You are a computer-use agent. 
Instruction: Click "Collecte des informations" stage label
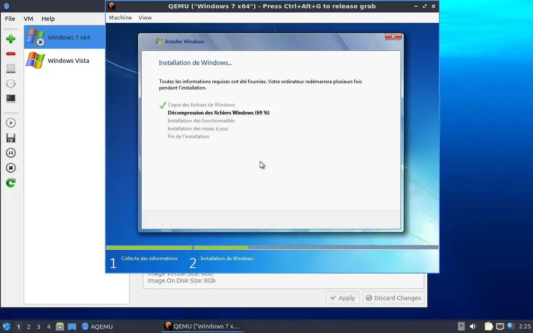point(149,258)
